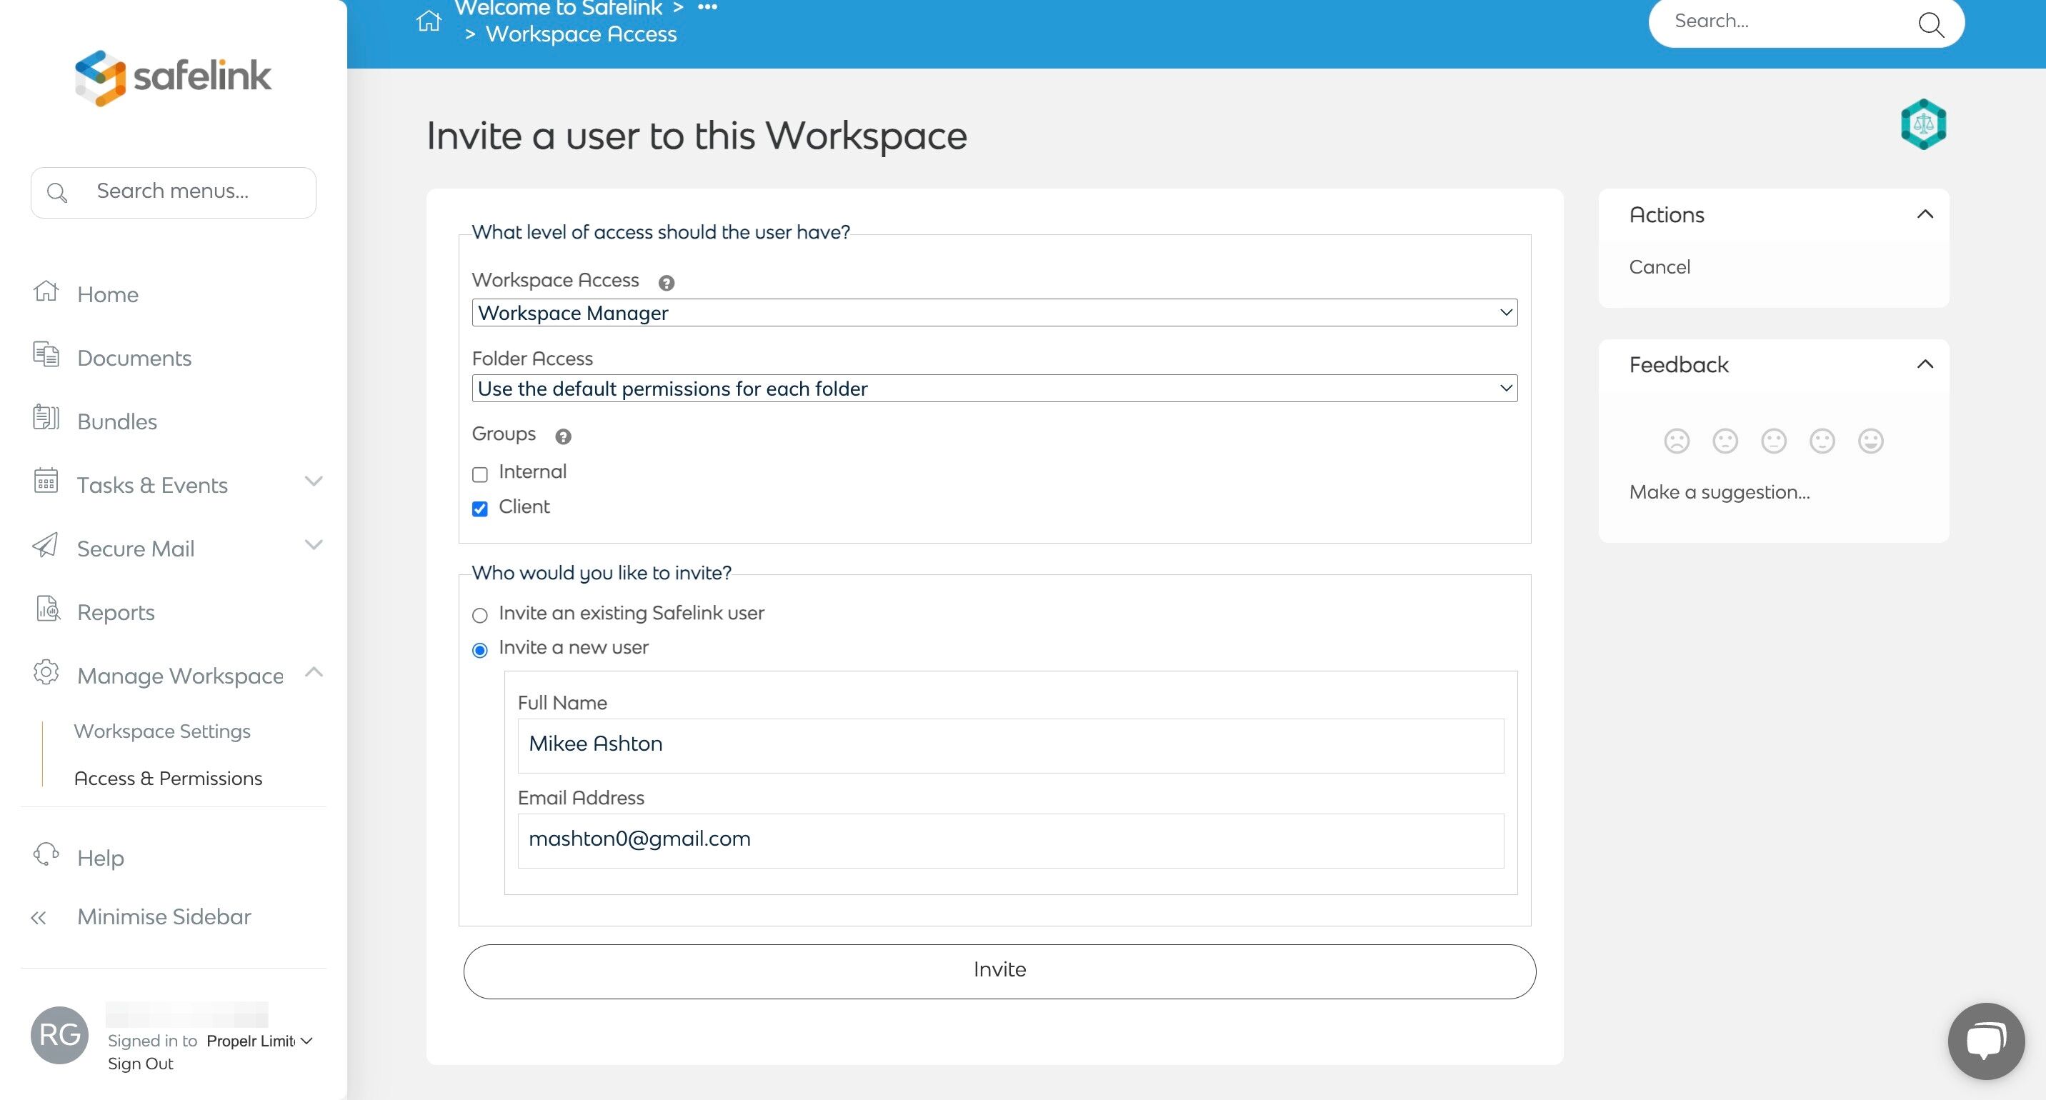Click the magnifier icon in the top search
The height and width of the screenshot is (1100, 2046).
click(x=1930, y=24)
